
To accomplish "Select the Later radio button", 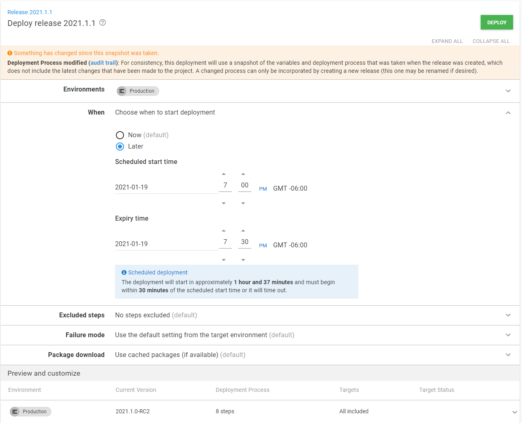I will click(120, 147).
